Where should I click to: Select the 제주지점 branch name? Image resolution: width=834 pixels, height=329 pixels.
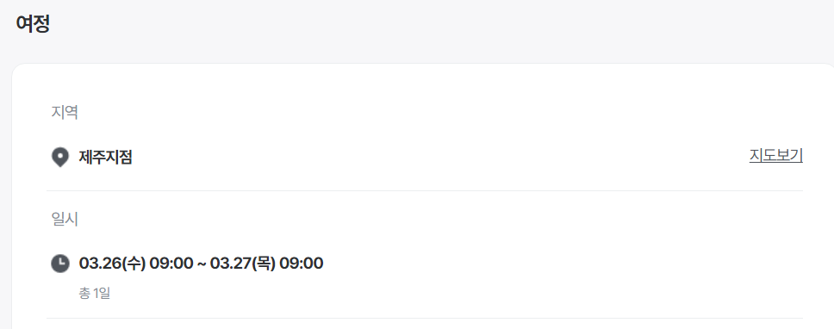(x=105, y=158)
